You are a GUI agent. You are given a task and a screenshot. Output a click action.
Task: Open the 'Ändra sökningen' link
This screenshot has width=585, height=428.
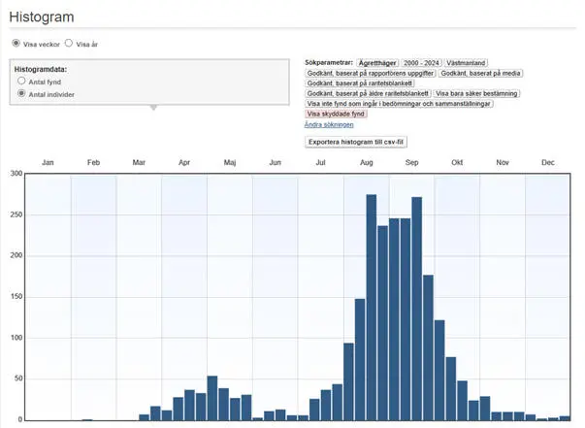329,124
